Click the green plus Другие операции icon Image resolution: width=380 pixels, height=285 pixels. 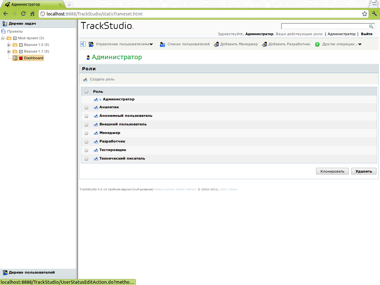(x=317, y=44)
